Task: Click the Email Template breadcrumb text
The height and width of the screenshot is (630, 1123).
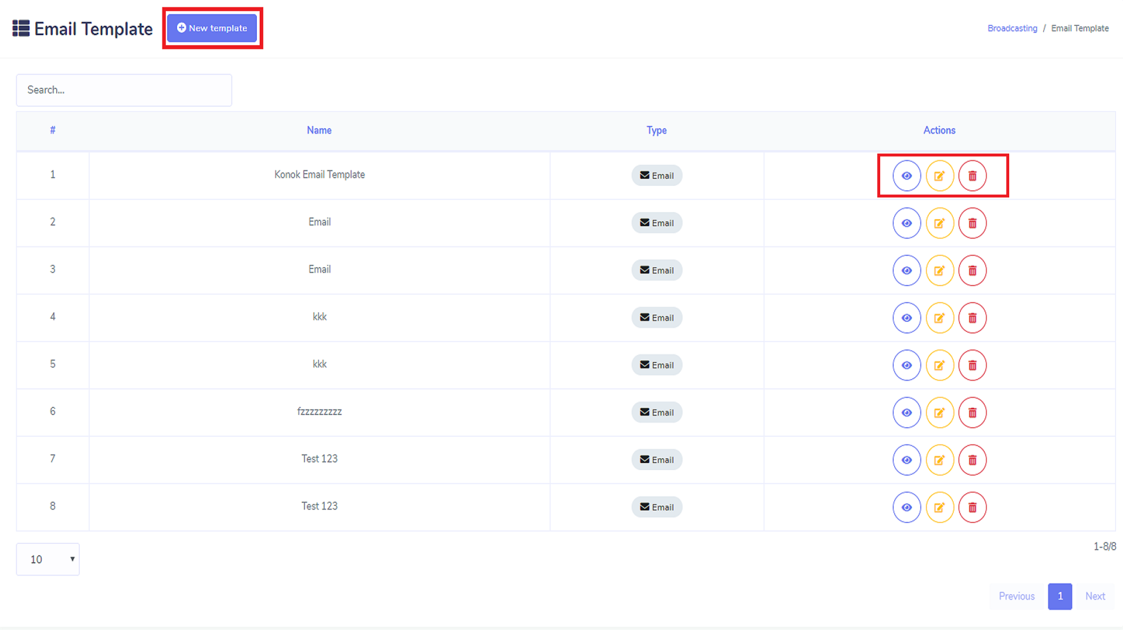Action: coord(1080,28)
